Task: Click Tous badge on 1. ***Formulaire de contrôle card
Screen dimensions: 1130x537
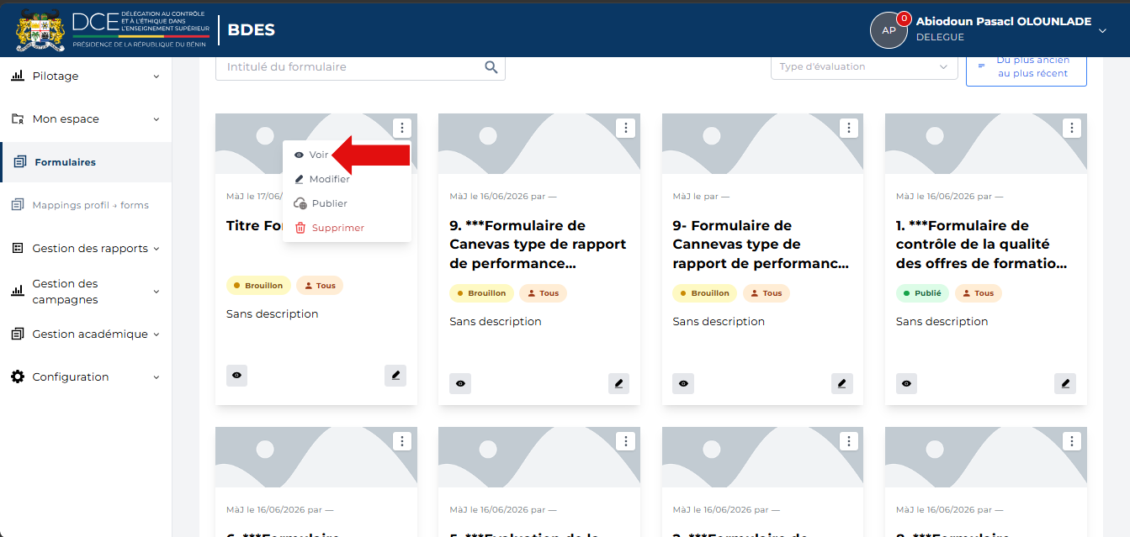Action: coord(978,293)
